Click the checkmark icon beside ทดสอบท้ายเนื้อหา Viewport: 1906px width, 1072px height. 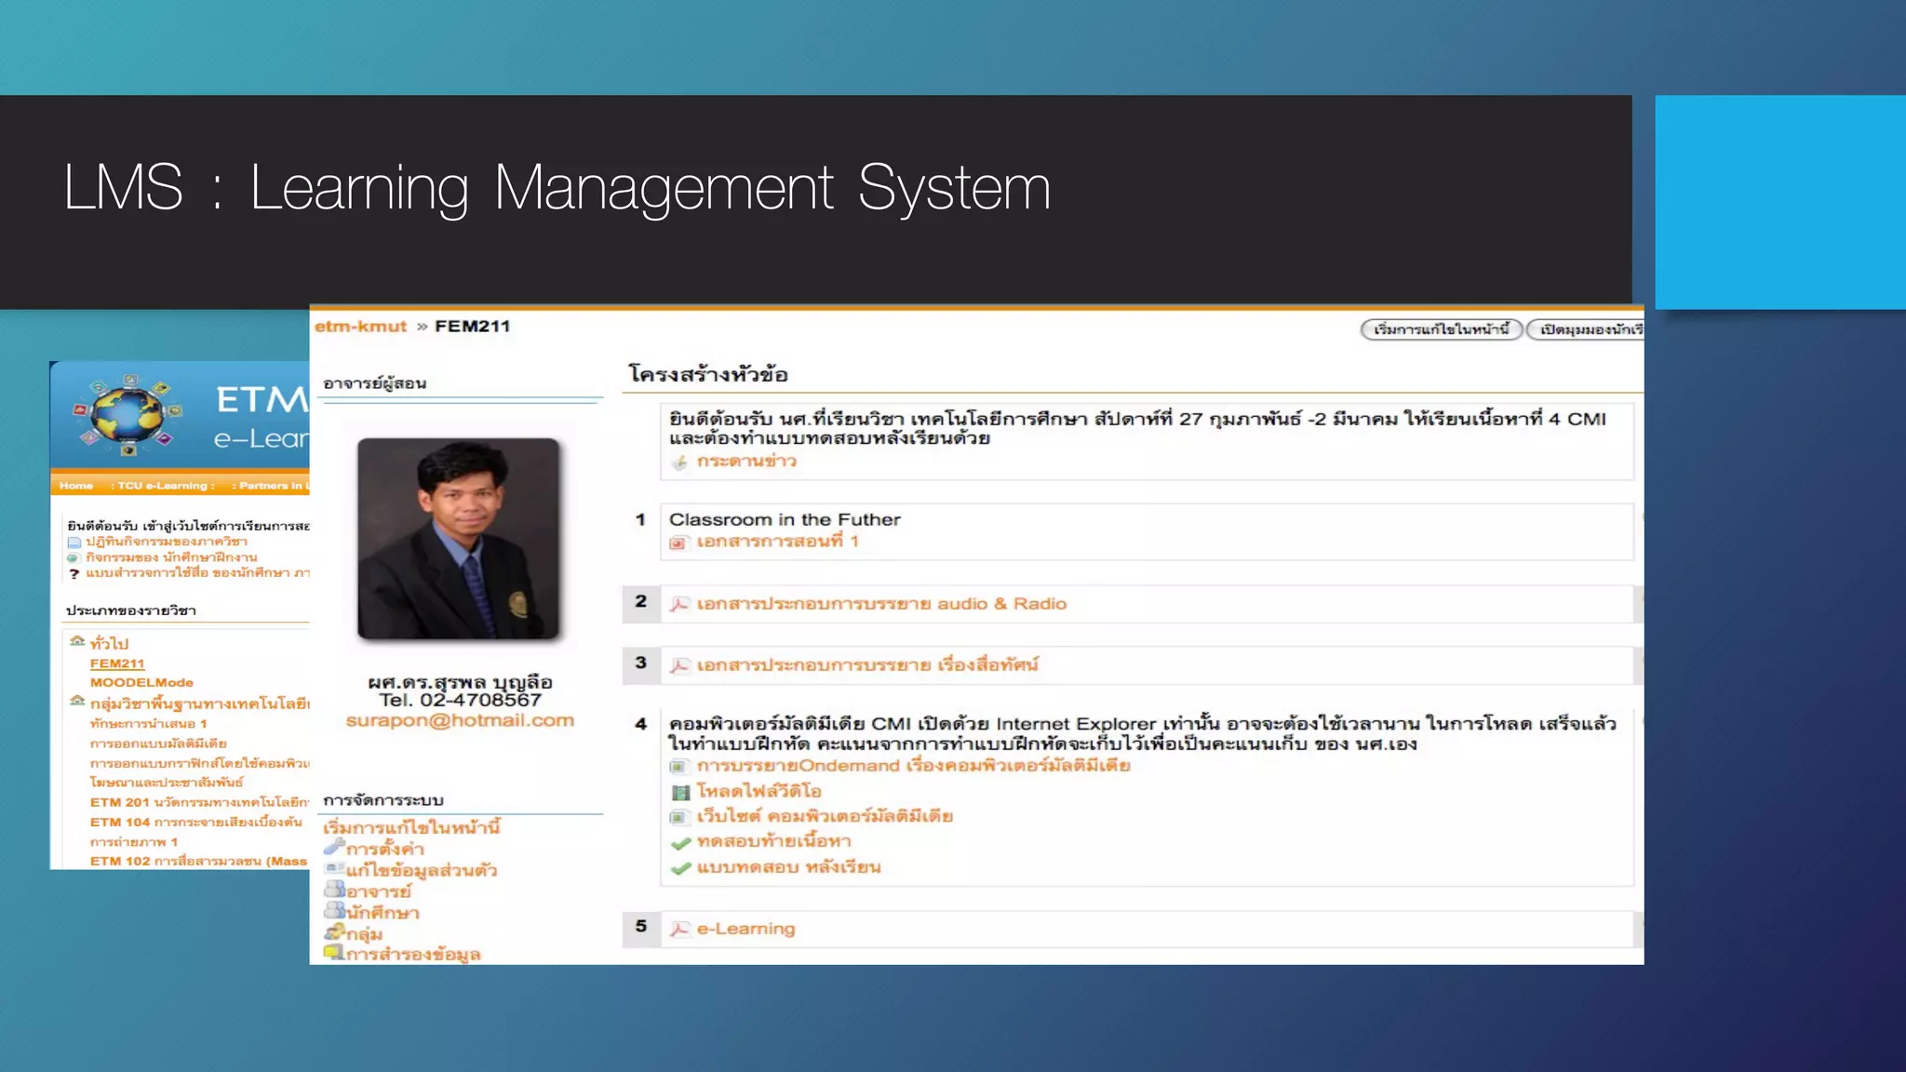coord(681,843)
